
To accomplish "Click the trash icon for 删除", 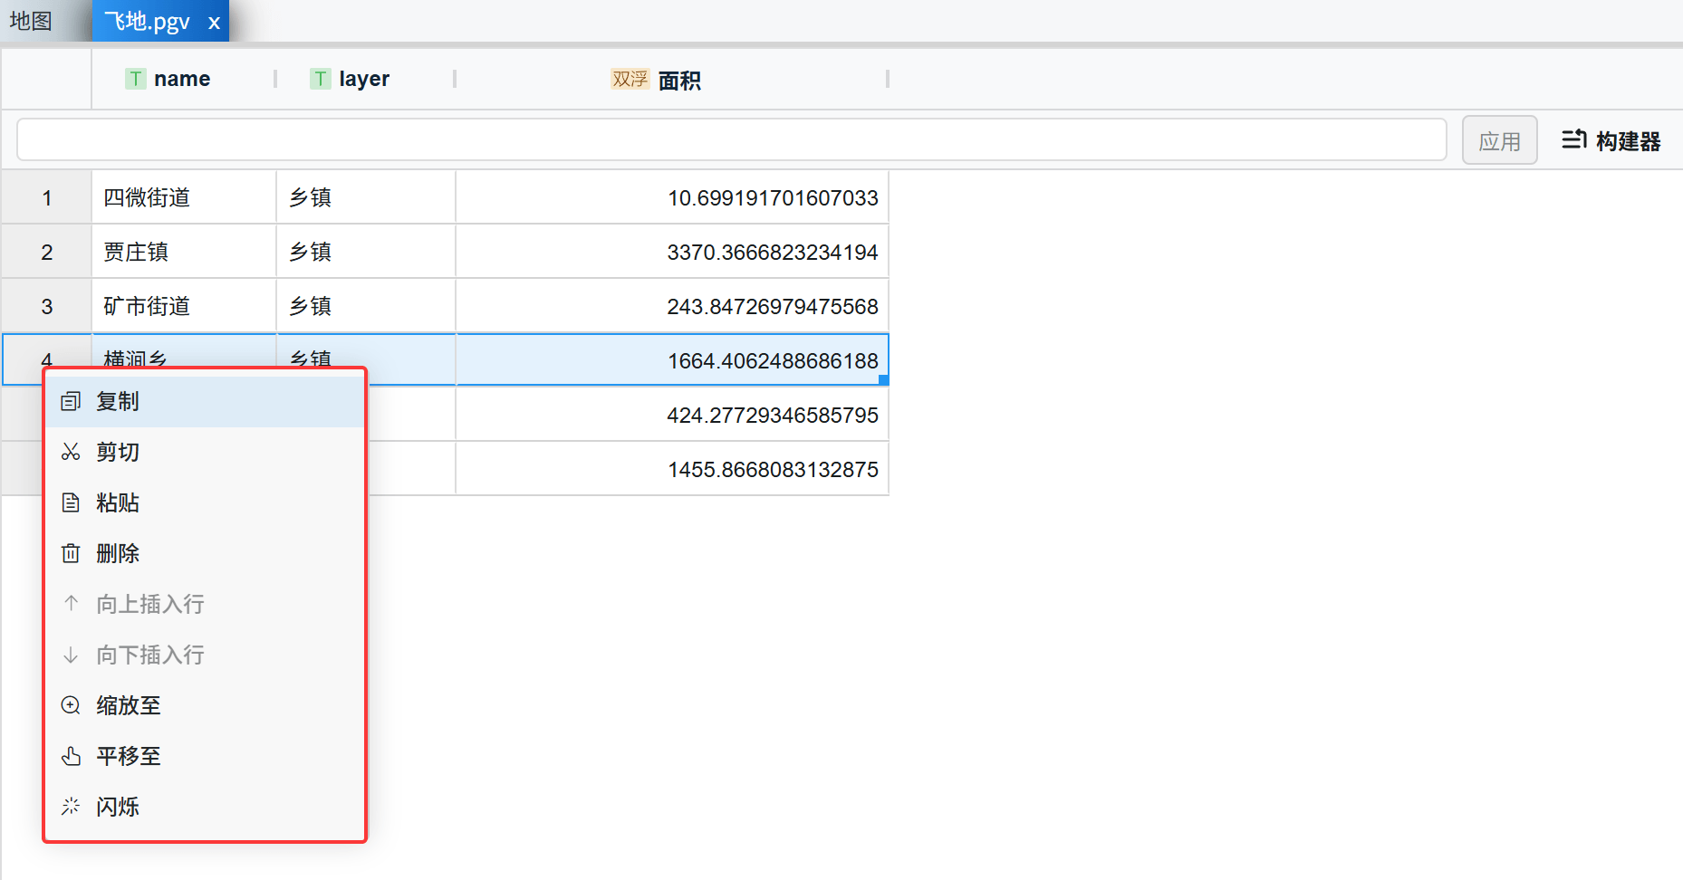I will point(71,553).
